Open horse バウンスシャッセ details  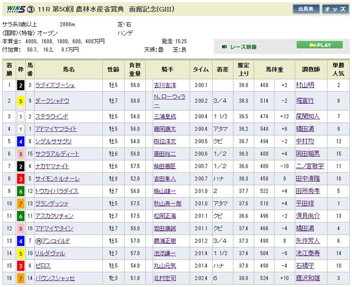pos(55,279)
